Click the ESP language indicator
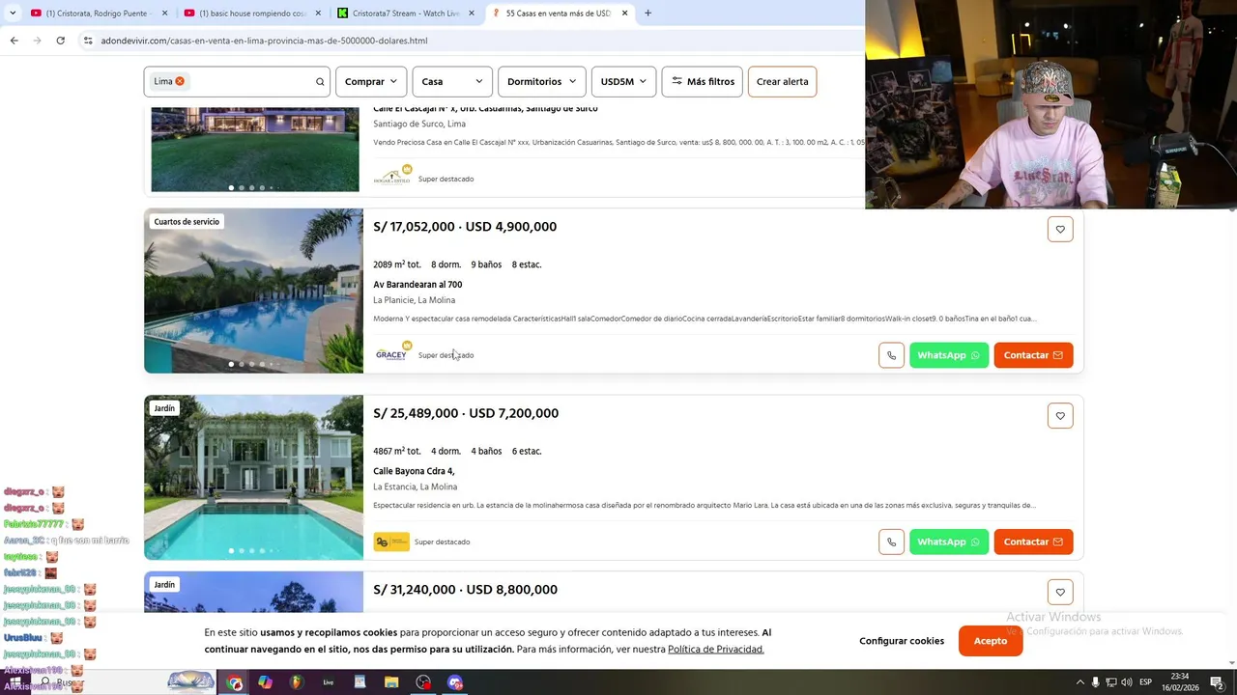Viewport: 1237px width, 695px height. tap(1145, 682)
